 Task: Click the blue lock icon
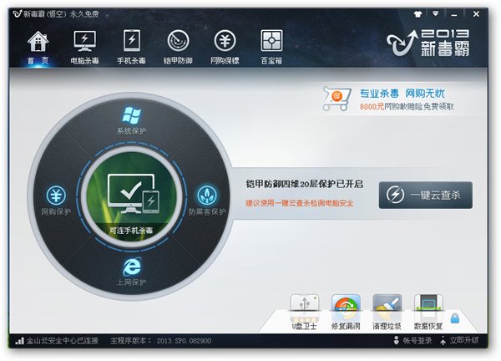[x=455, y=318]
